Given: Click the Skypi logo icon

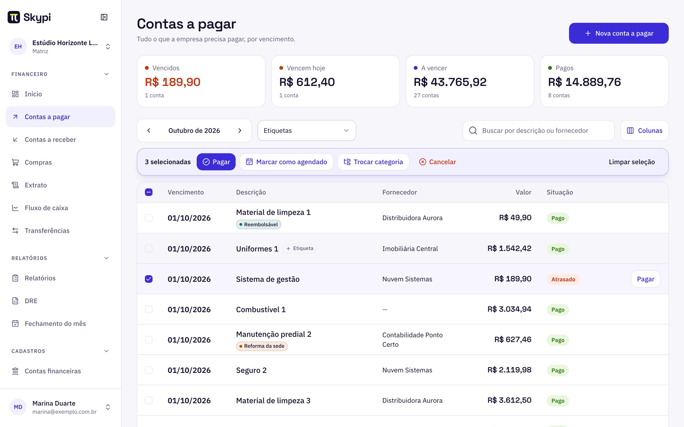Looking at the screenshot, I should coord(14,17).
